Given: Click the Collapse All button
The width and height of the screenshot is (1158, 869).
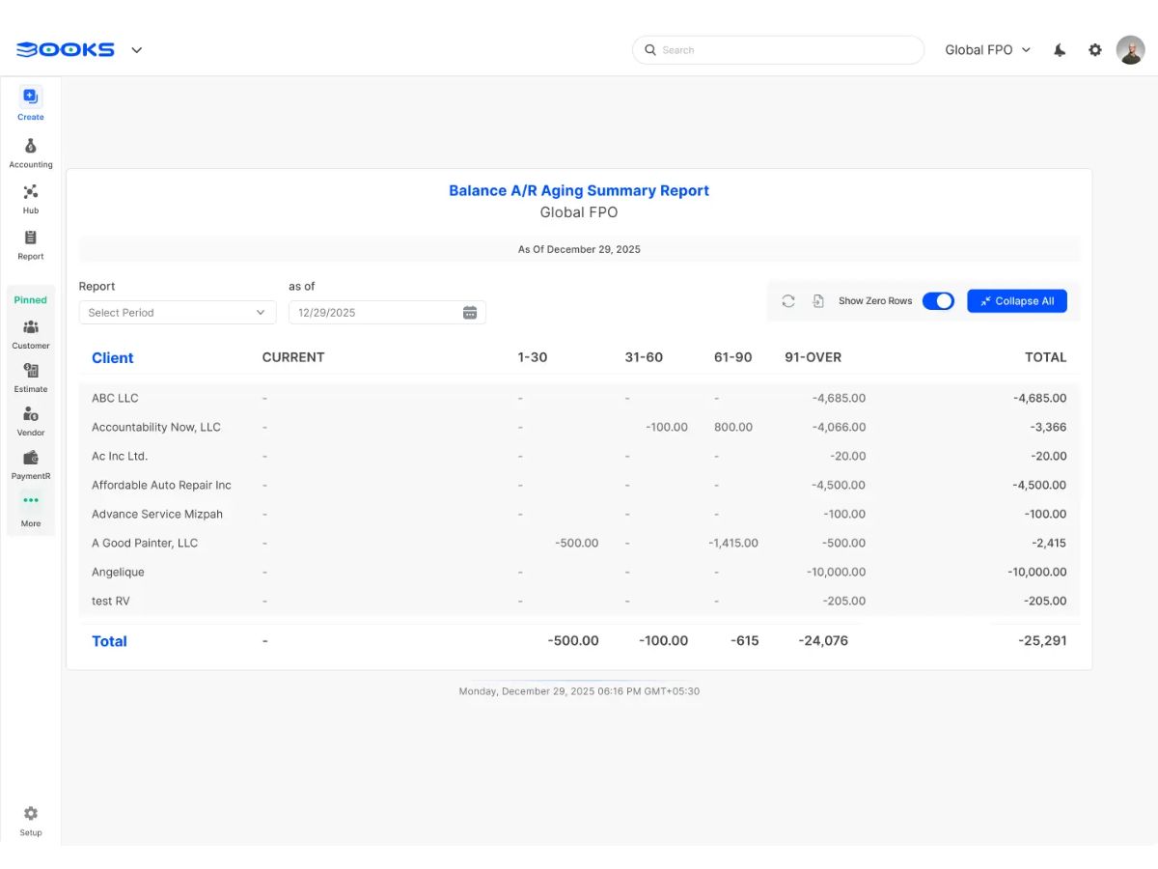Looking at the screenshot, I should [x=1017, y=301].
